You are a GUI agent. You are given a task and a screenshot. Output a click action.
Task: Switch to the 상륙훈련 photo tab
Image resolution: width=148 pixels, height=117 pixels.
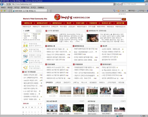58,82
